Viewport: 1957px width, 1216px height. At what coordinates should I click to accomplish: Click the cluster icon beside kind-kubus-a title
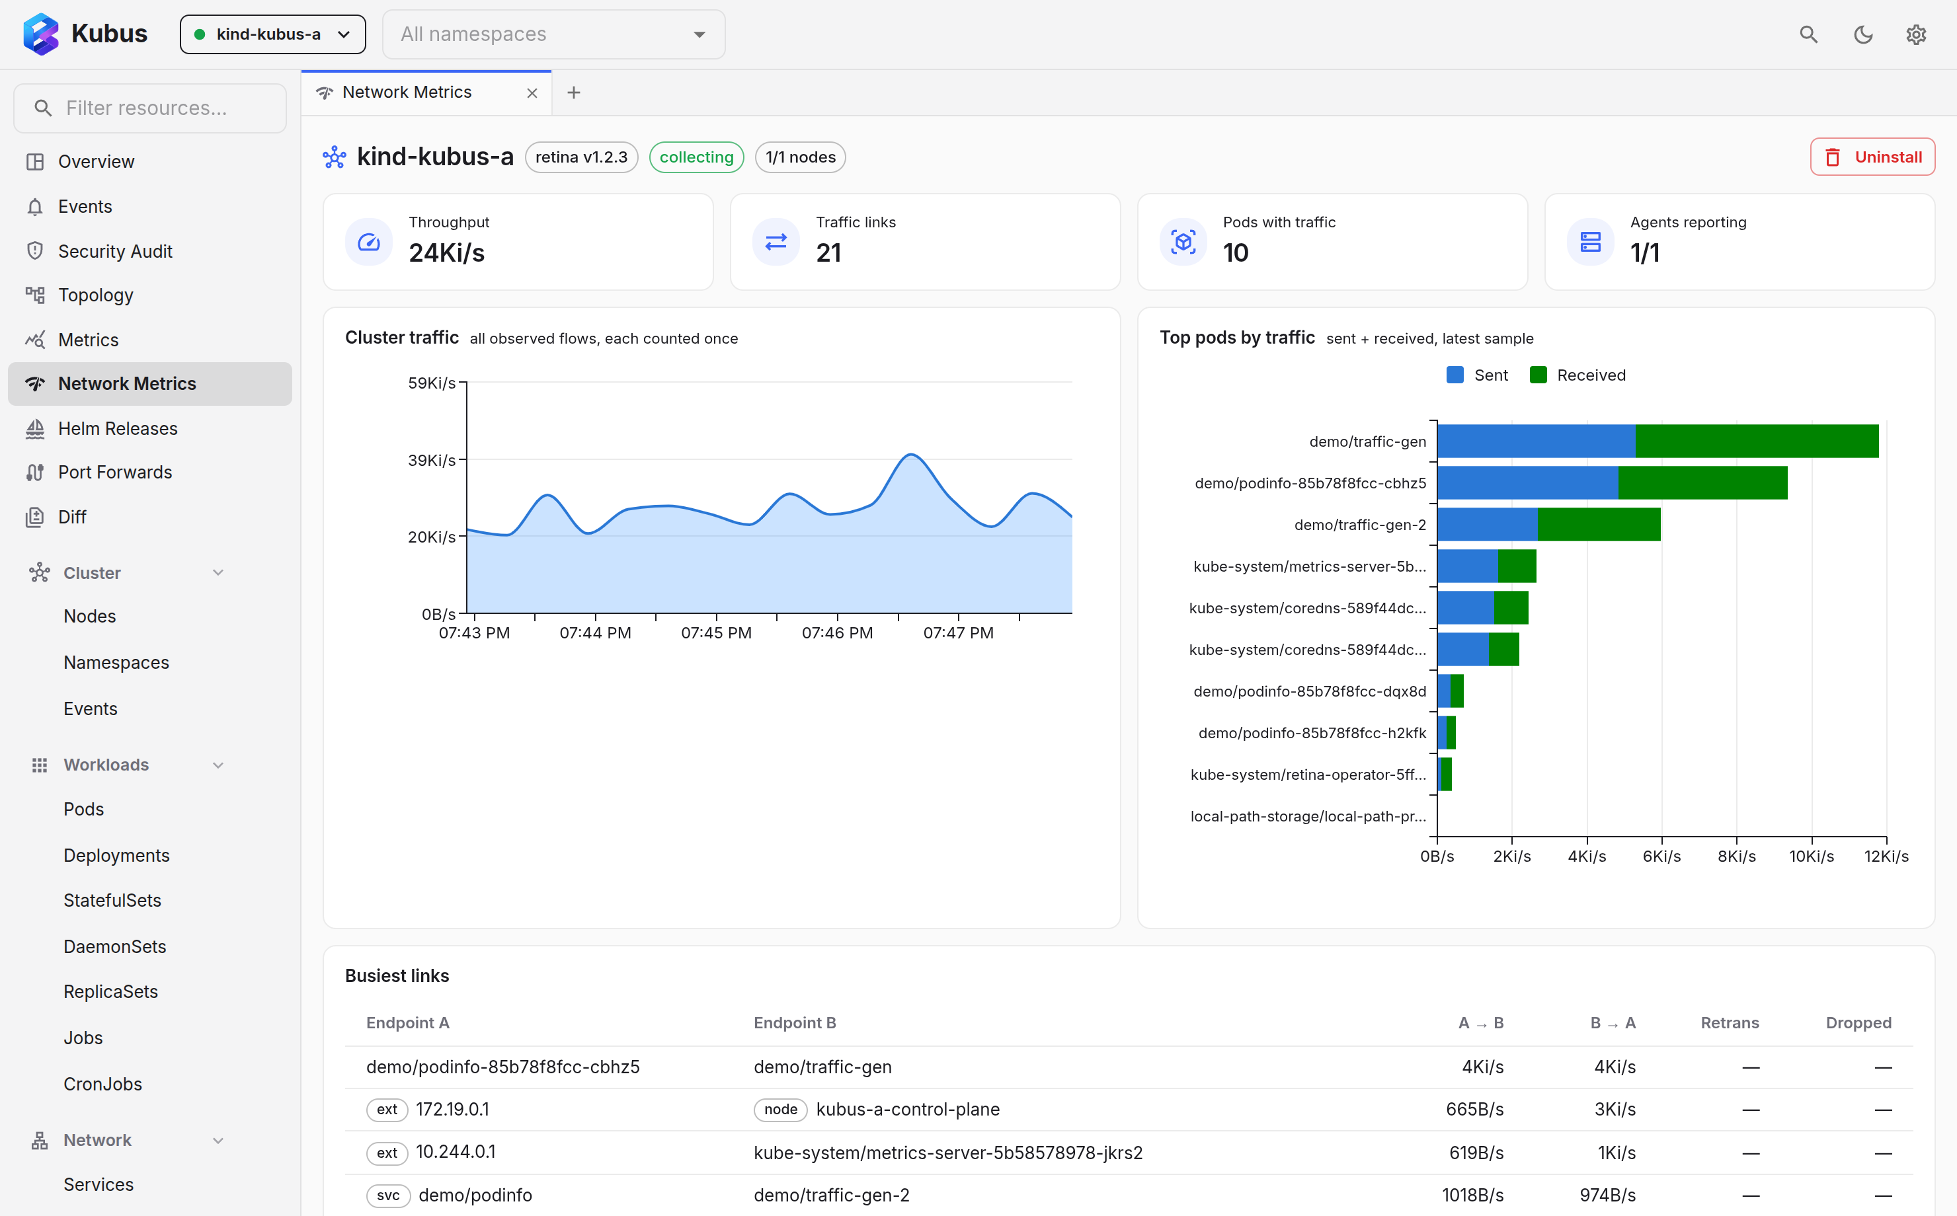point(335,157)
